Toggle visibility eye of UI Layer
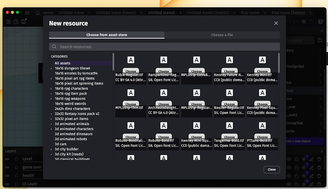This screenshot has height=189, width=328. (x=289, y=184)
